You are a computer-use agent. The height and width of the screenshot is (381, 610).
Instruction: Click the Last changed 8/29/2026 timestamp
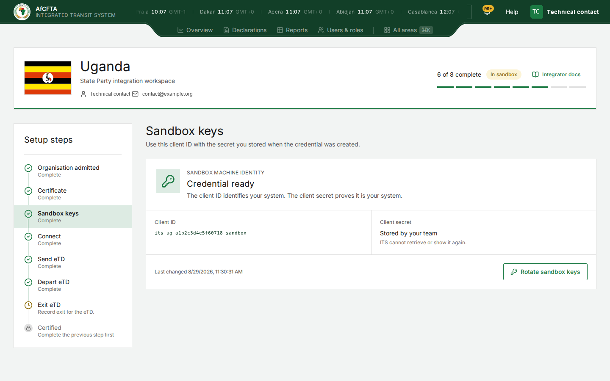tap(199, 272)
